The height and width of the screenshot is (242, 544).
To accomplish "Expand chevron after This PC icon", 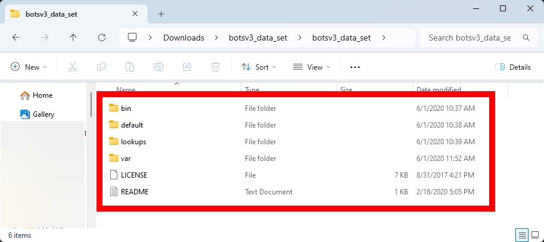I will coord(150,38).
